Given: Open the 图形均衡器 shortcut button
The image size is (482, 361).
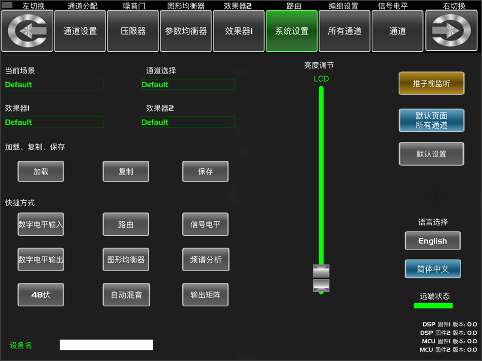Looking at the screenshot, I should coord(126,260).
